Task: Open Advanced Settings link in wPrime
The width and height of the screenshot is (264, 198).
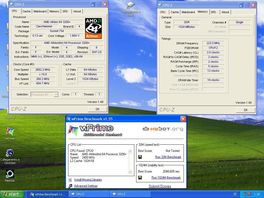Action: [x=86, y=186]
